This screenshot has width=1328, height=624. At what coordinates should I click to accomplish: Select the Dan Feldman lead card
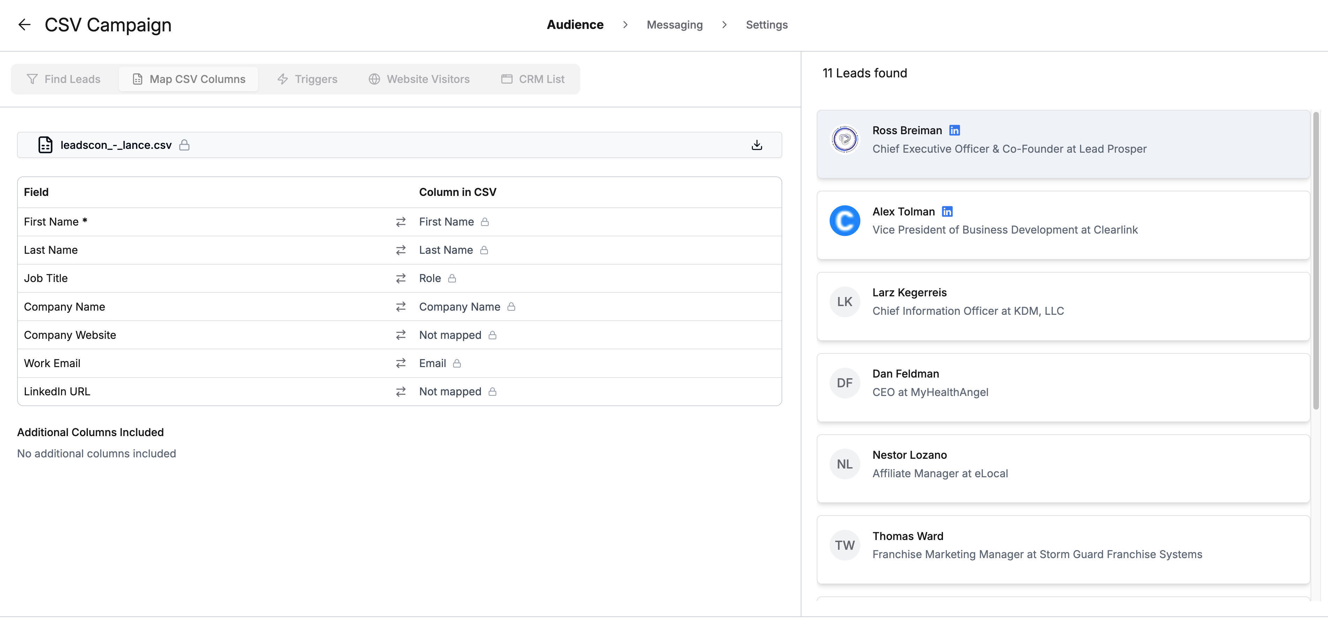tap(1063, 388)
